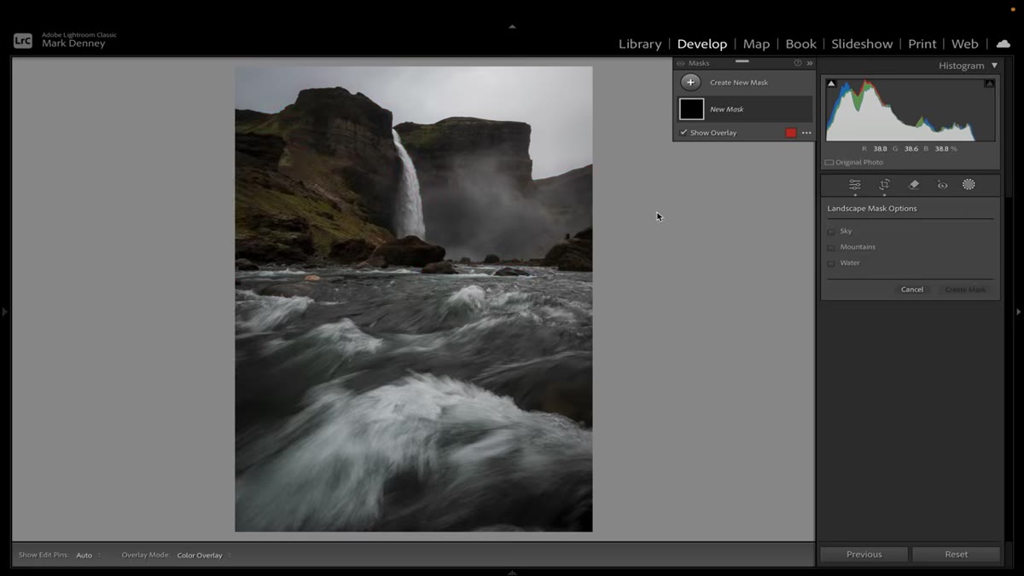The height and width of the screenshot is (576, 1024).
Task: Click the waterfall photo in the preview
Action: 414,299
